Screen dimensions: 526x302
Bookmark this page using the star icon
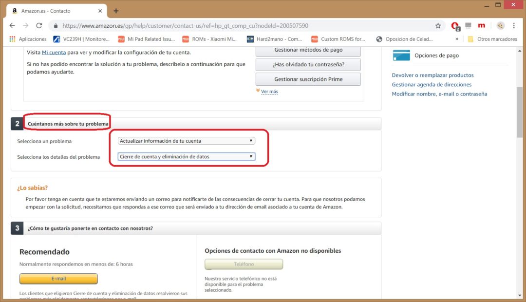pyautogui.click(x=438, y=25)
